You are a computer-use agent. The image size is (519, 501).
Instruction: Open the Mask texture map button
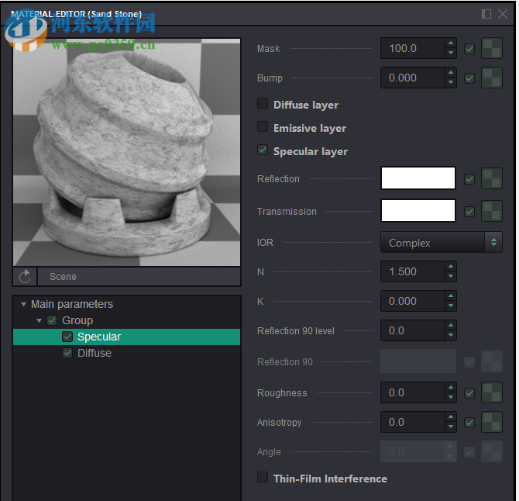[492, 48]
